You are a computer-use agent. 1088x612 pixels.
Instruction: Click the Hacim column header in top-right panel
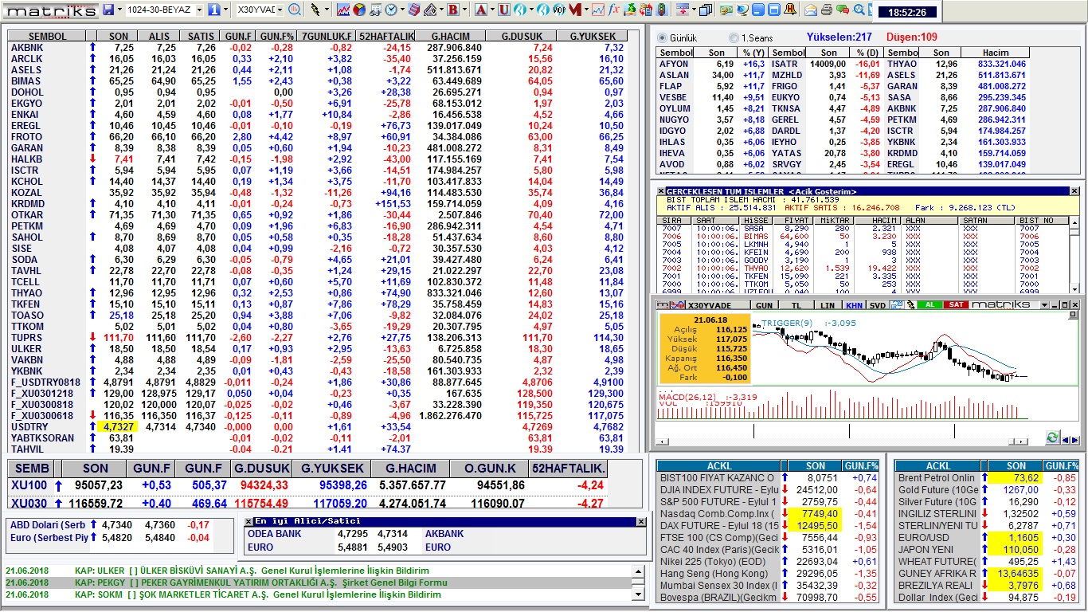tap(996, 53)
